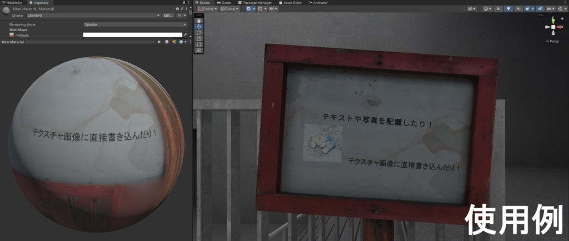Click the shader Edit... button
Viewport: 569px width, 241px height.
[168, 16]
